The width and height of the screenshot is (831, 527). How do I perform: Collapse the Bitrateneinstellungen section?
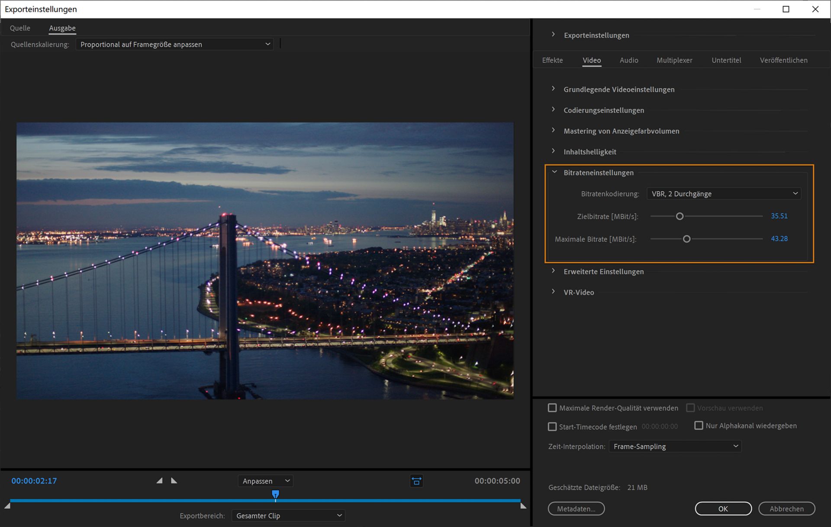pyautogui.click(x=554, y=172)
